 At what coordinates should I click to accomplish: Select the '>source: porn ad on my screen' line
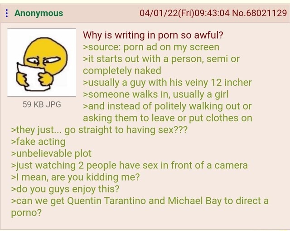(151, 47)
